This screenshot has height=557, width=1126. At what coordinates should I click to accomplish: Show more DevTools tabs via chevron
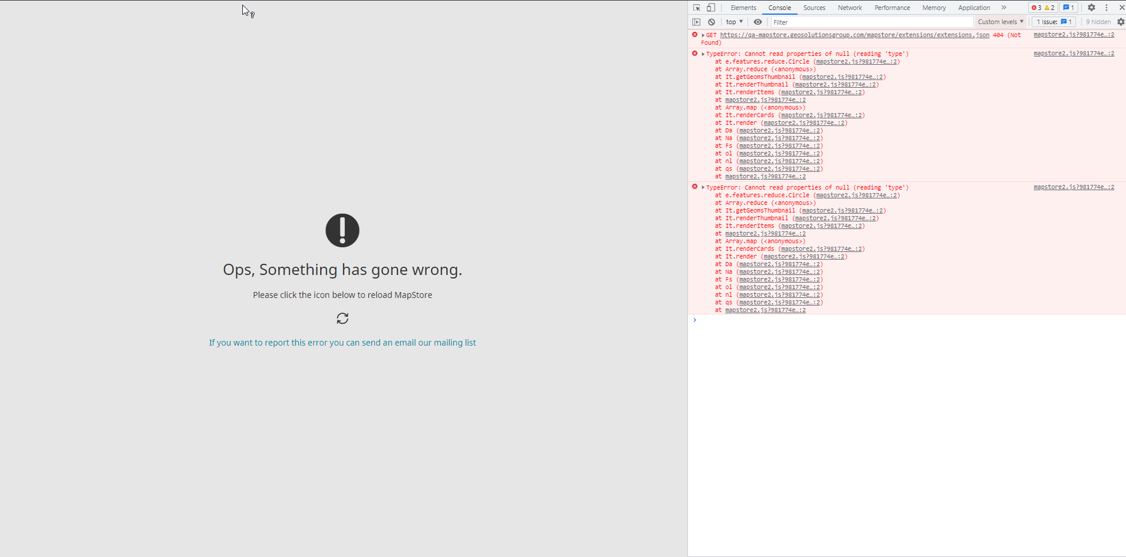pos(1003,8)
